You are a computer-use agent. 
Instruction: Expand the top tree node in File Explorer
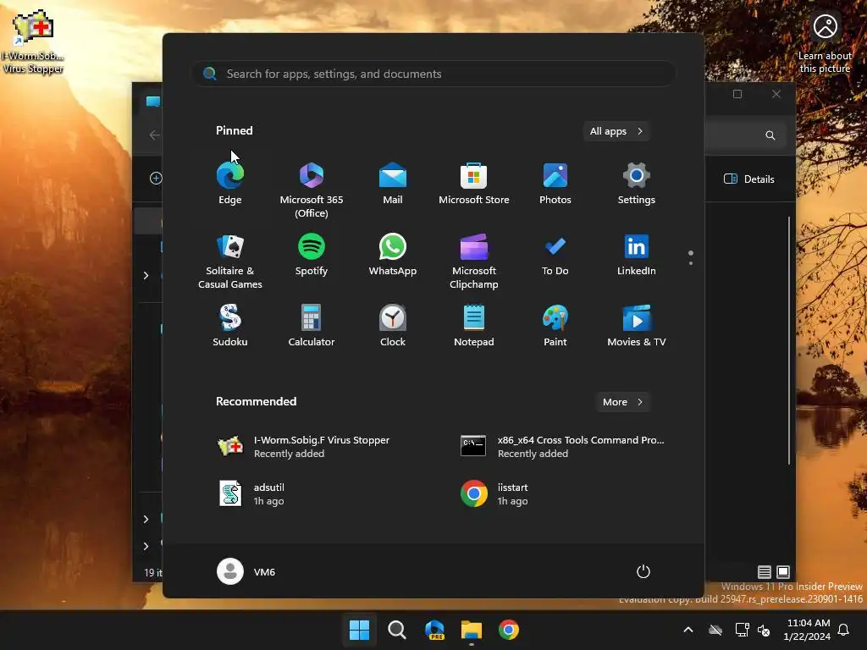tap(146, 275)
